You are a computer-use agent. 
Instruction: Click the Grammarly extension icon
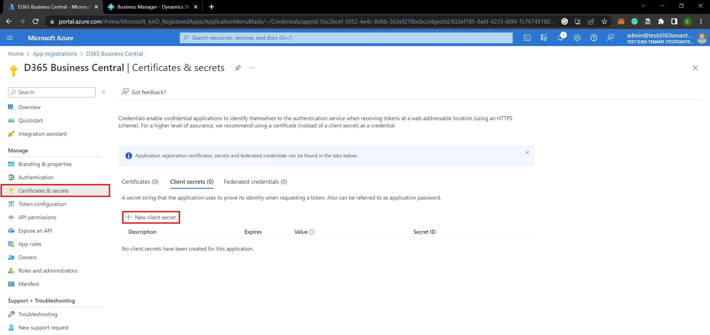[635, 21]
